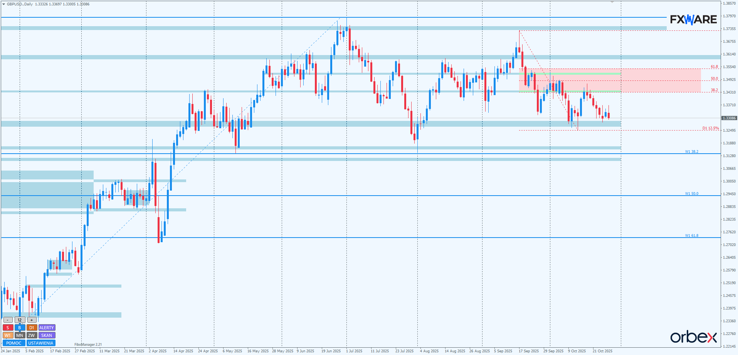Viewport: 738px width, 355px height.
Task: Click the GBPUSD.,Daily chart title
Action: click(20, 4)
